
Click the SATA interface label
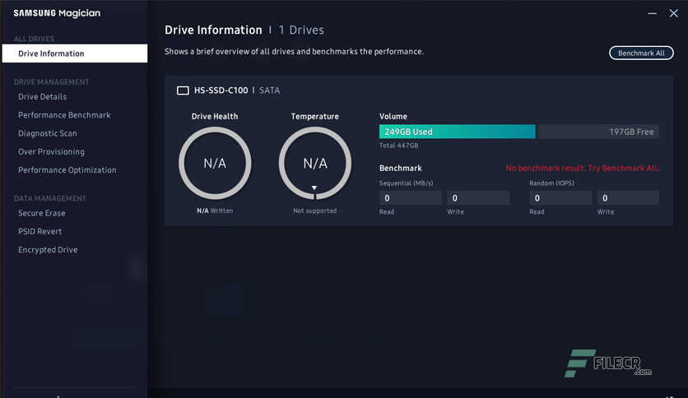tap(269, 90)
